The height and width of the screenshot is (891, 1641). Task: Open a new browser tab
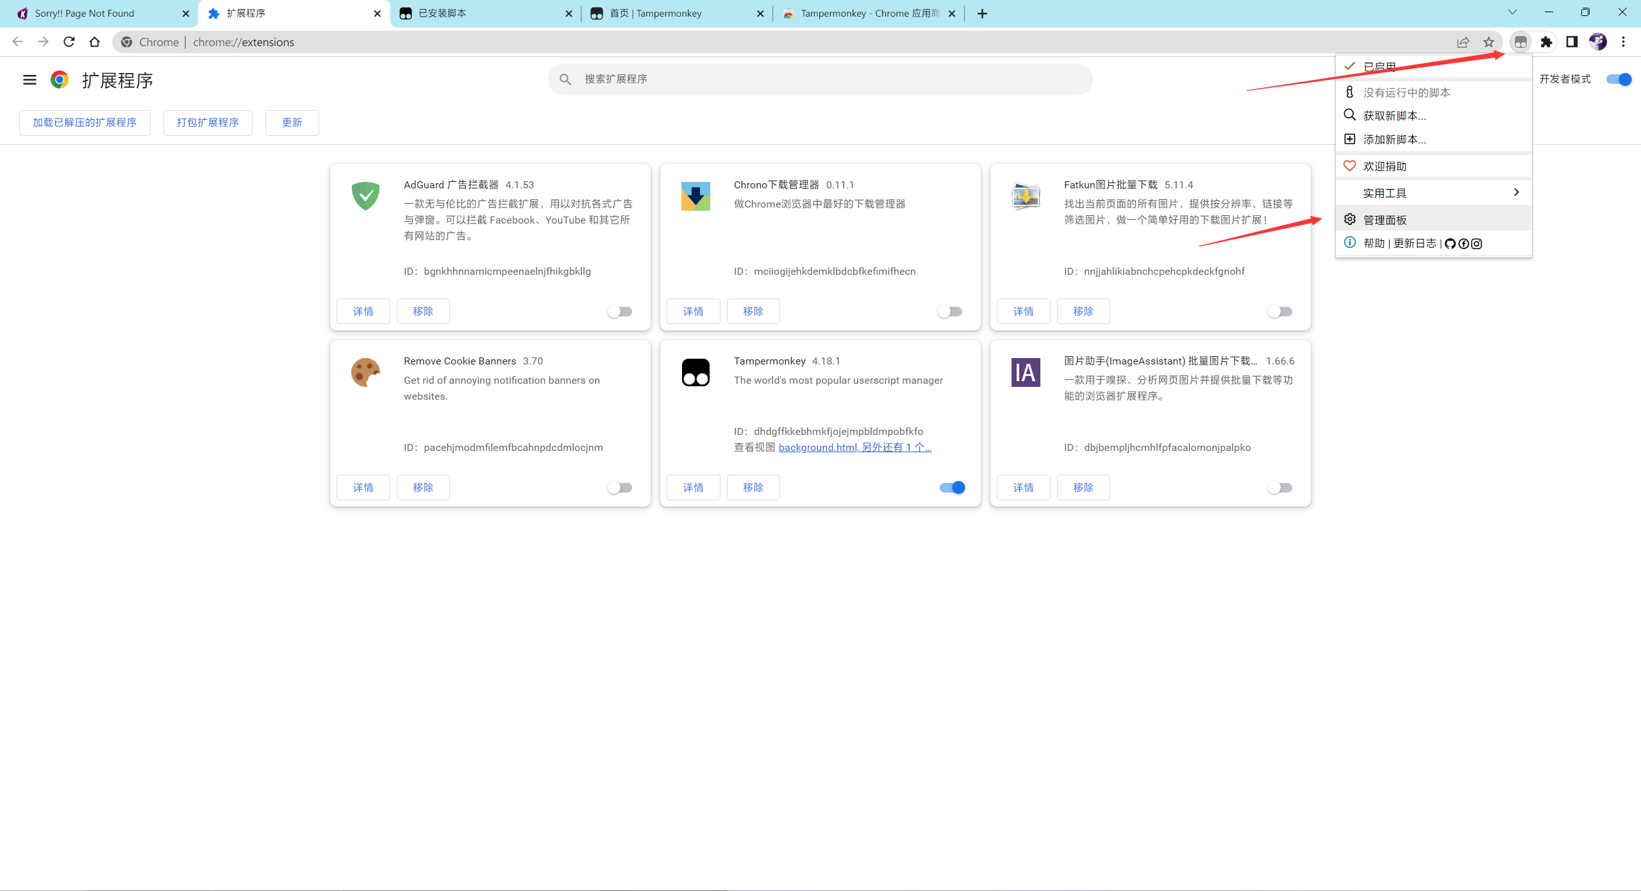[982, 13]
